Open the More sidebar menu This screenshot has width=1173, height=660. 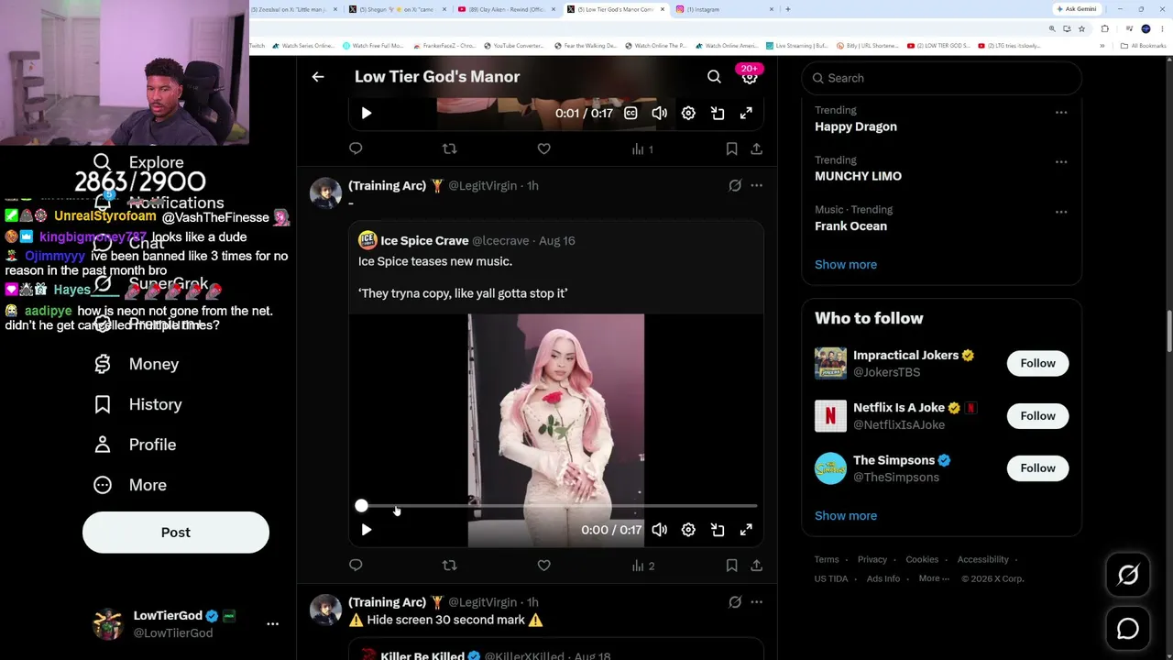tap(130, 485)
